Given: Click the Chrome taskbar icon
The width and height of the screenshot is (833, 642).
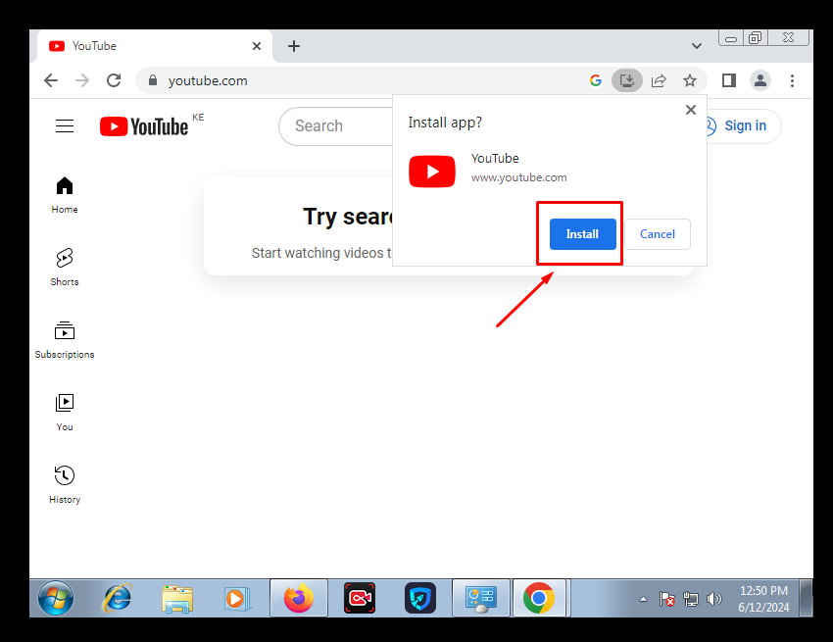Looking at the screenshot, I should [x=539, y=599].
